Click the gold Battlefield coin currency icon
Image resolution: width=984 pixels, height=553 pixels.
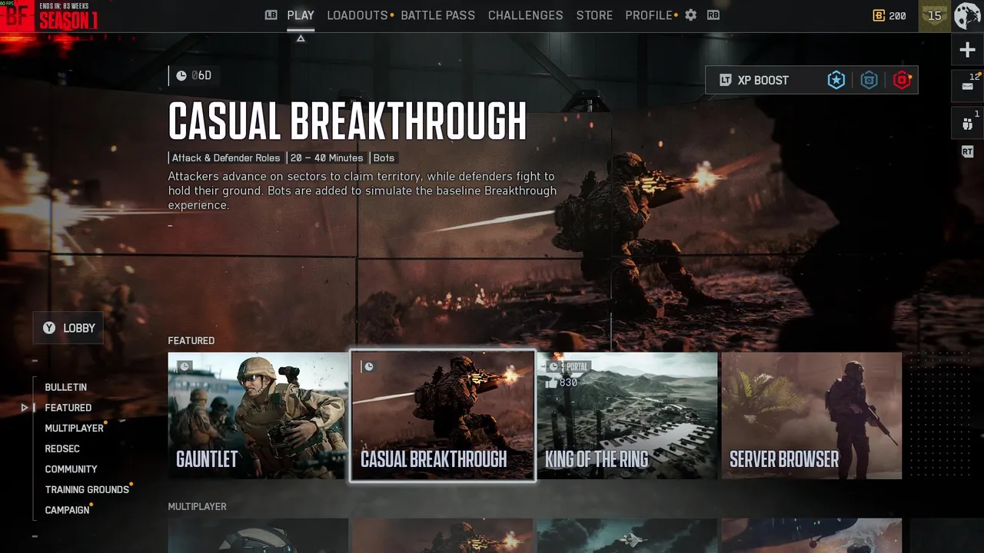[x=879, y=15]
